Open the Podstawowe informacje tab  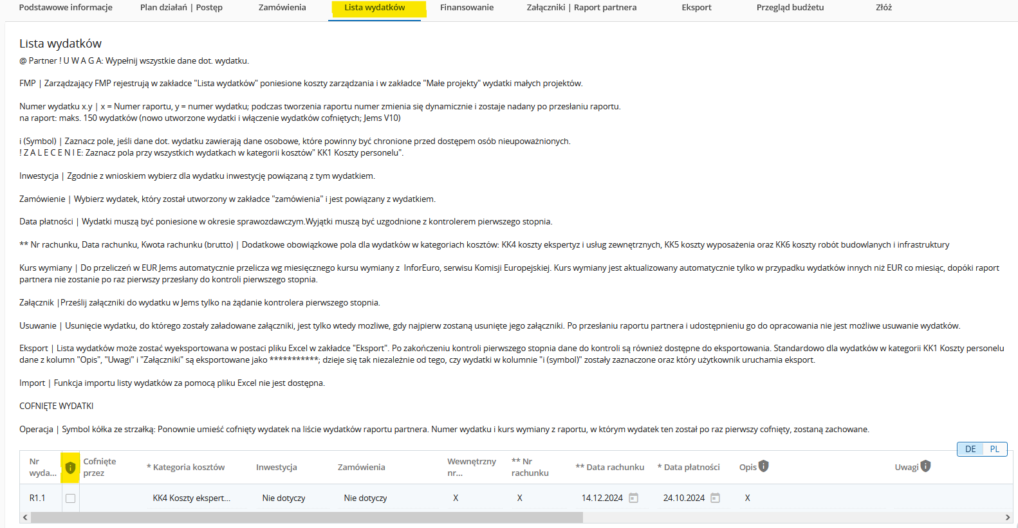(66, 8)
